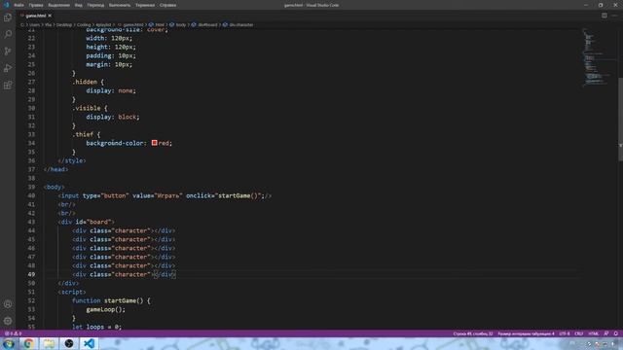This screenshot has height=350, width=623.
Task: Open the Правка menu
Action: point(36,5)
